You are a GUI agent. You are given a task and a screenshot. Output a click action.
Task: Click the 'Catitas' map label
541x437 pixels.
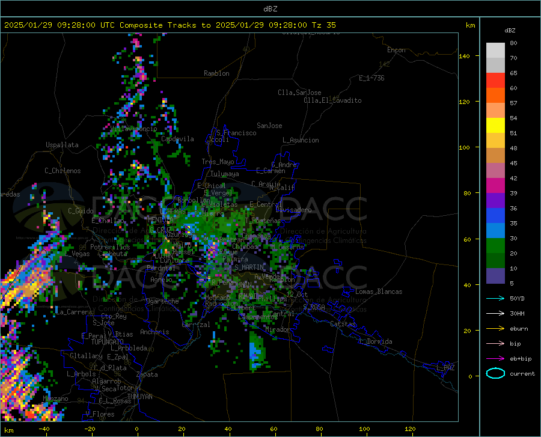(343, 324)
